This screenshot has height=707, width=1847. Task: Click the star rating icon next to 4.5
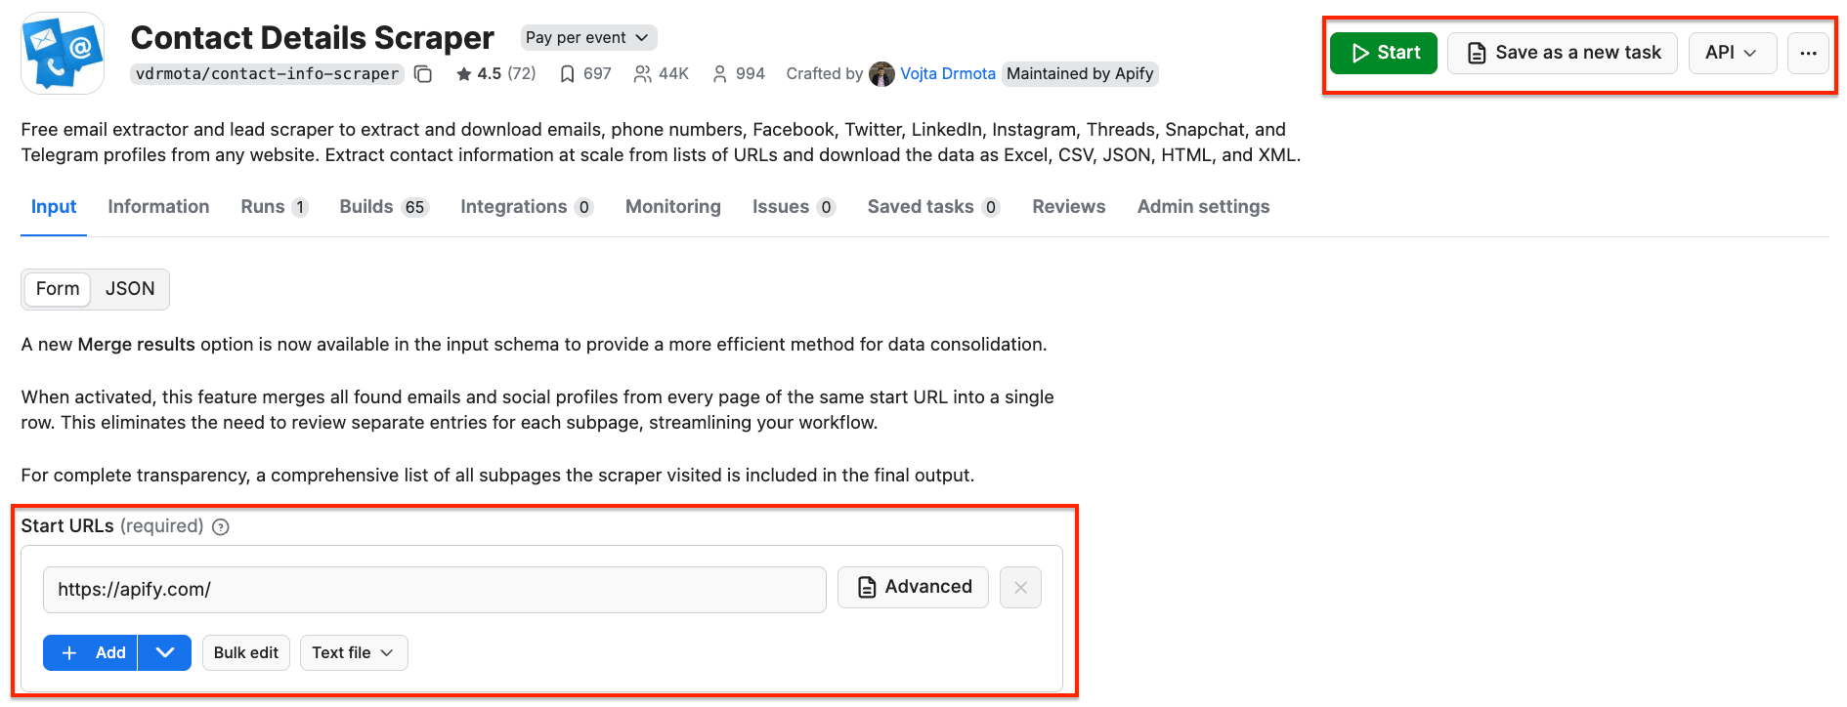463,72
